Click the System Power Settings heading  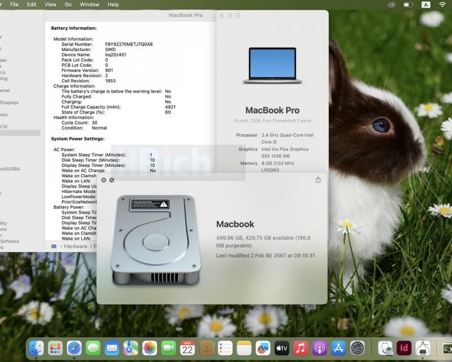click(x=77, y=139)
